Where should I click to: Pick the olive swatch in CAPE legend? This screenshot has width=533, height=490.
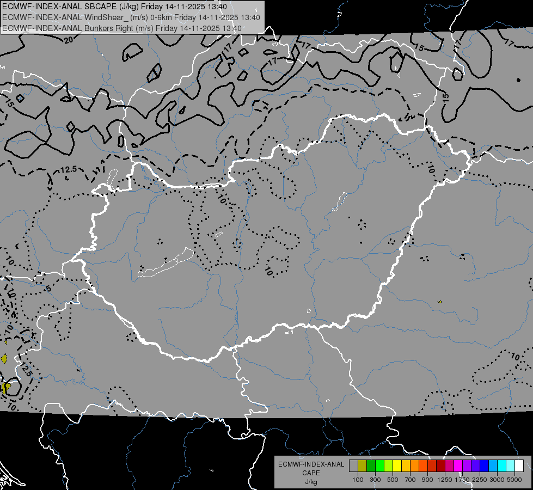[x=363, y=465]
